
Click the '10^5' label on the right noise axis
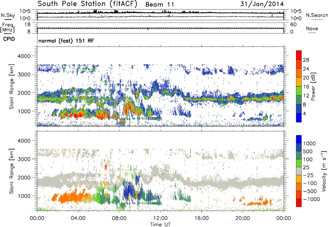click(x=296, y=11)
